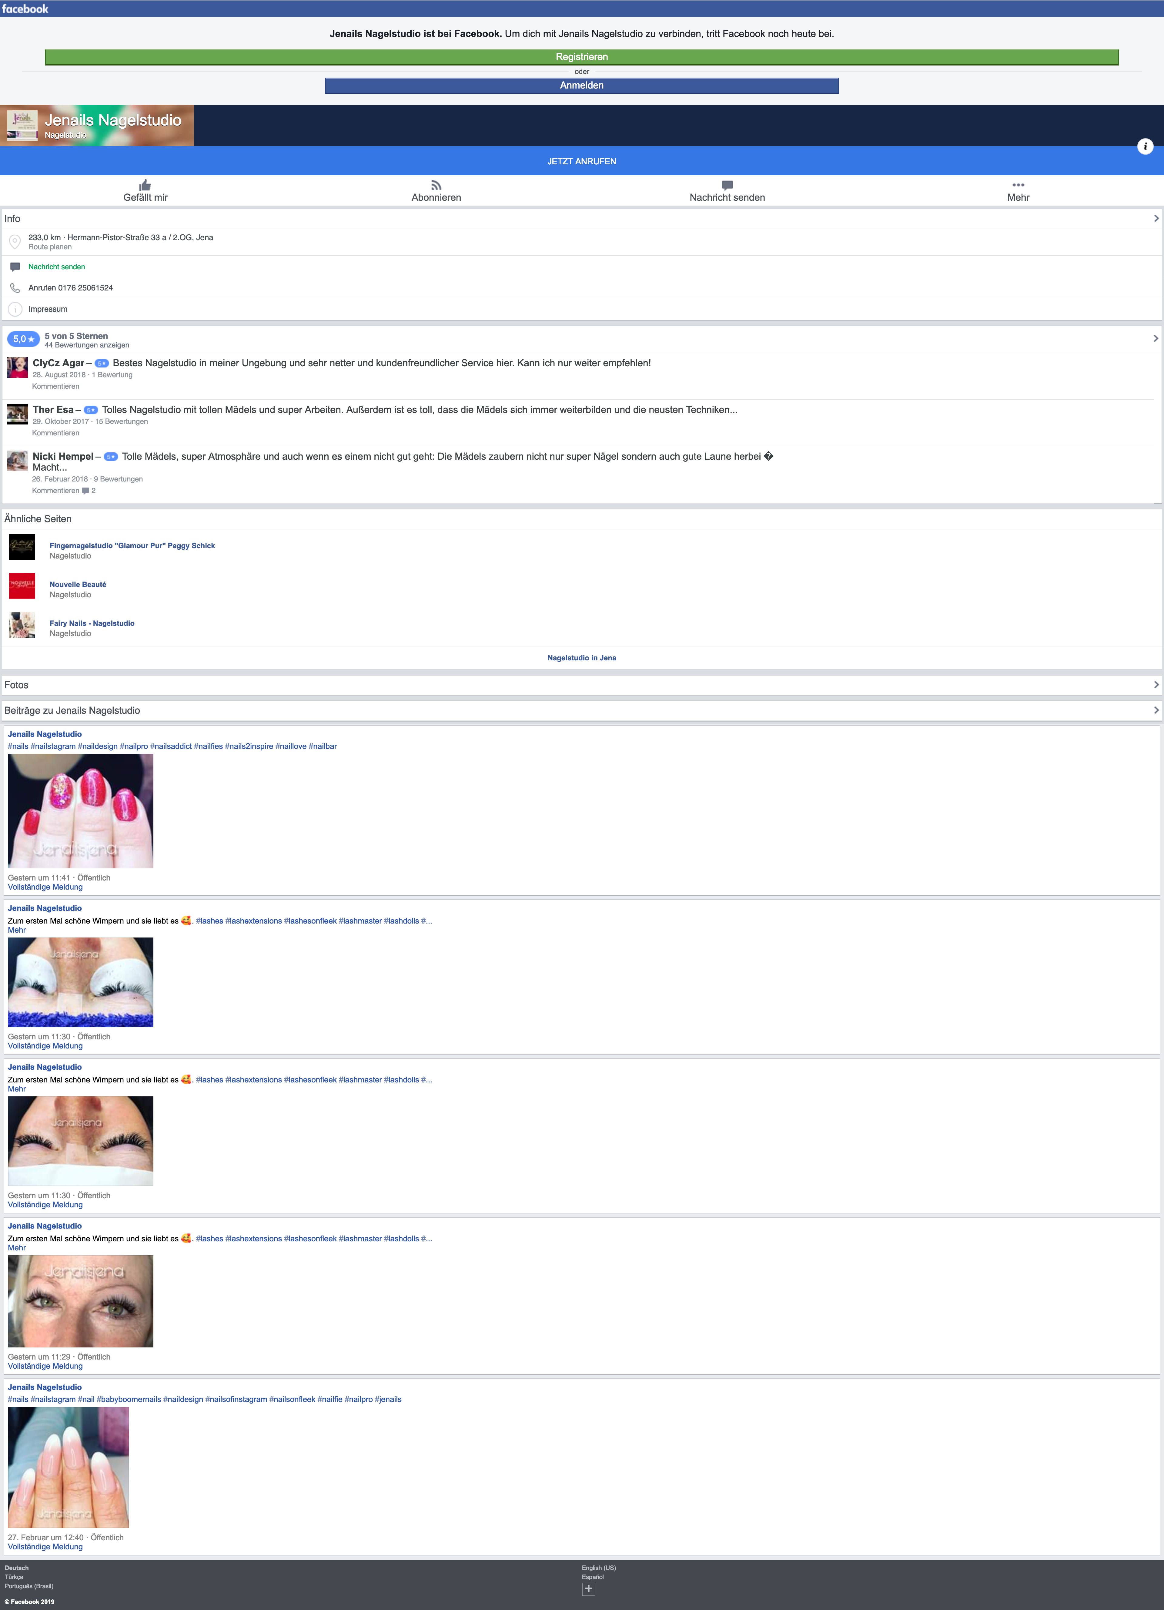Open the green-eyed woman lash photo

[80, 1301]
